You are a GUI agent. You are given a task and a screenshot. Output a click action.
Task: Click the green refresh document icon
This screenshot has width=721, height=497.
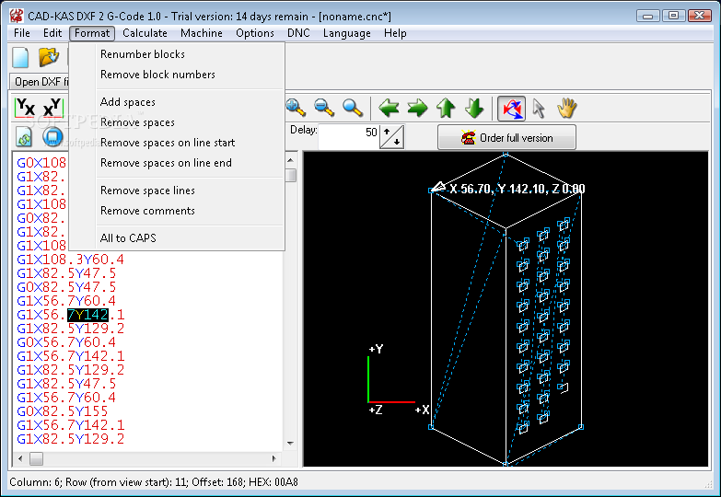pos(24,137)
